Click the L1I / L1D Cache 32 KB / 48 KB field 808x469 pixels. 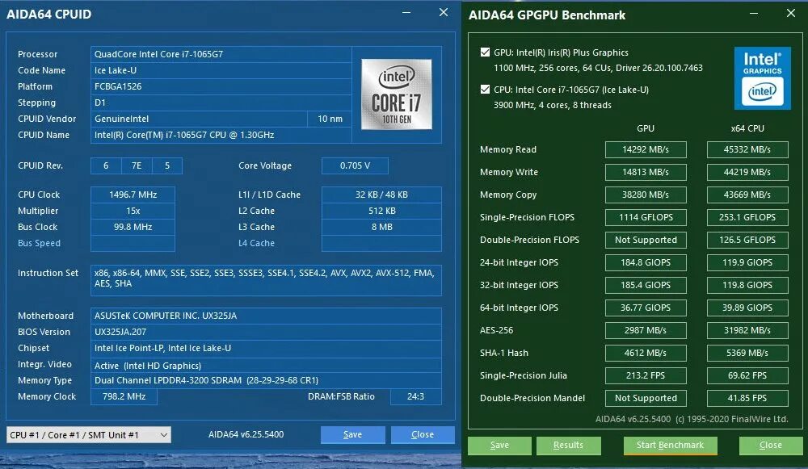coord(381,195)
